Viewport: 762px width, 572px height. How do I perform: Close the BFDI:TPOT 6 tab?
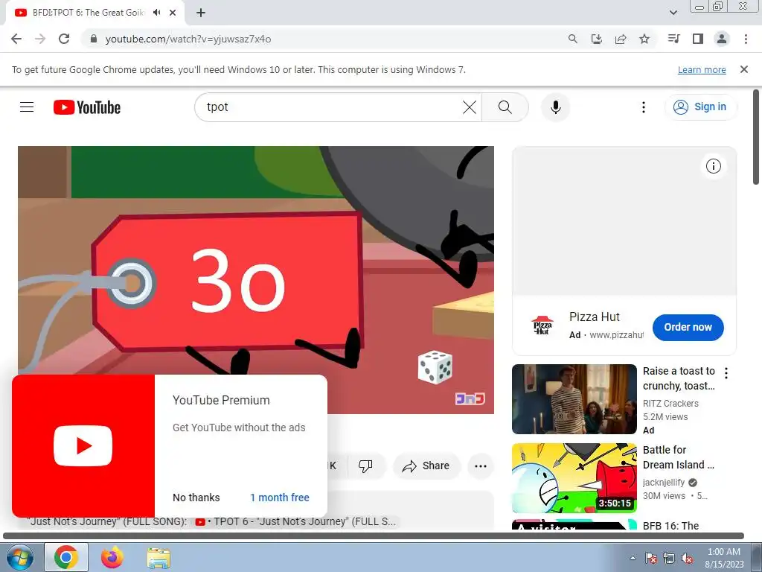pyautogui.click(x=173, y=13)
